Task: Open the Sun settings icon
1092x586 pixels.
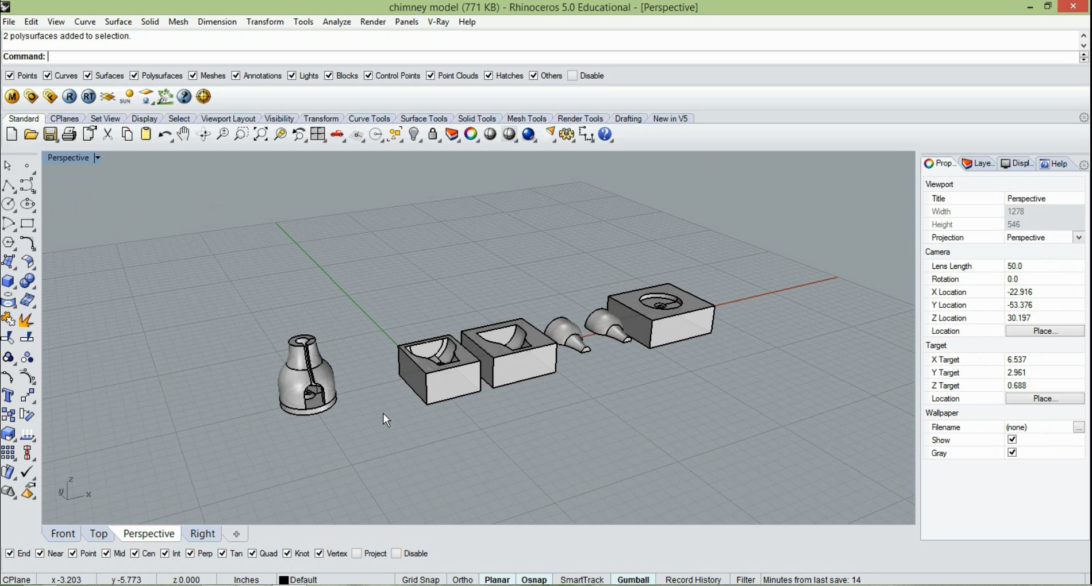Action: (126, 97)
